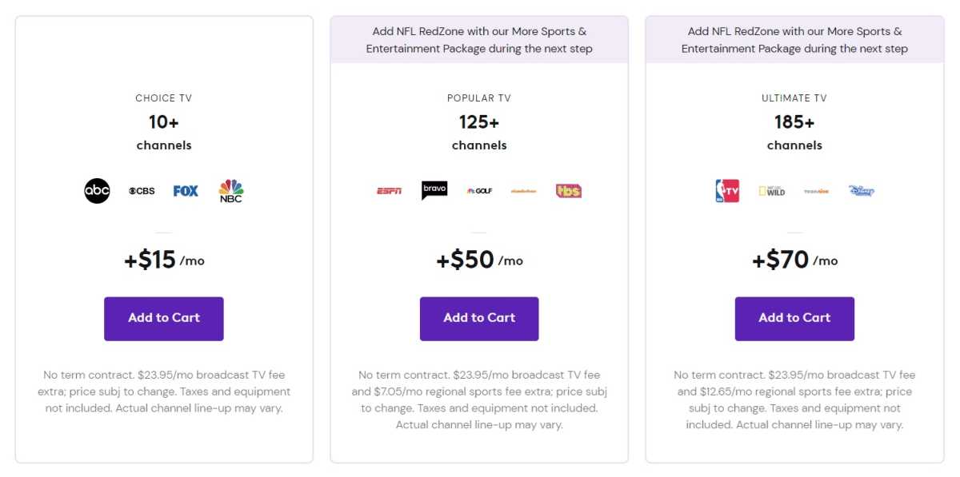Image resolution: width=960 pixels, height=477 pixels.
Task: Click the +$15 /mo price label
Action: tap(163, 259)
